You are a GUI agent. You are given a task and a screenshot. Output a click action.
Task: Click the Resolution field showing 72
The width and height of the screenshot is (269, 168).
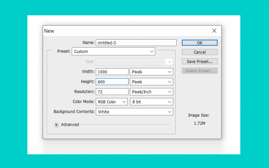click(x=112, y=92)
